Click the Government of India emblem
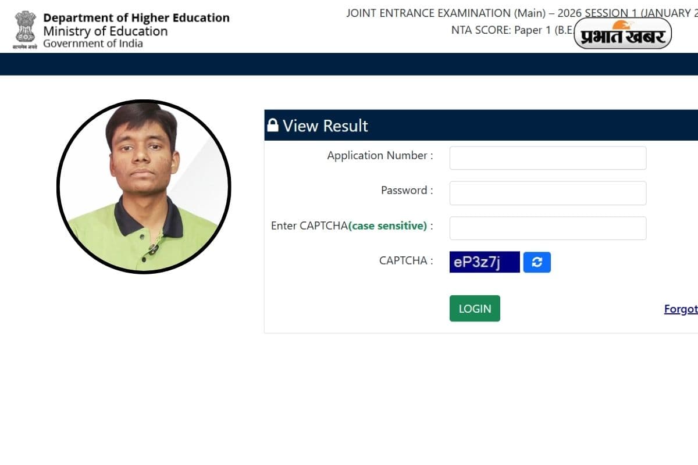The width and height of the screenshot is (698, 465). pos(24,27)
